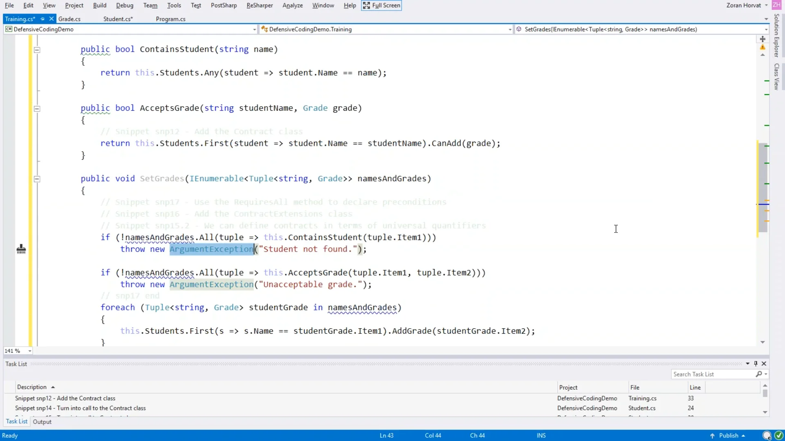Click the yellow ReSharper warning indicator icon
Screen dimensions: 785x441
coord(763,47)
